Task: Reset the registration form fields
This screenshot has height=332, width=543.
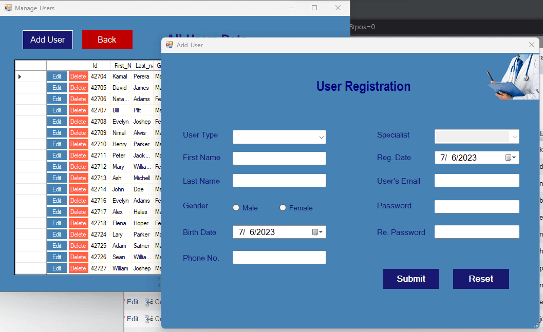Action: point(481,279)
